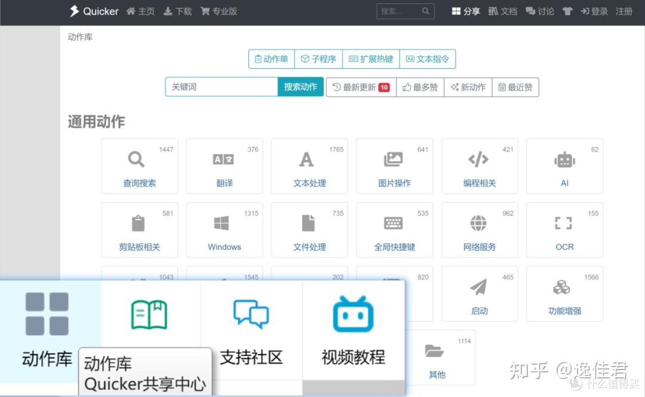
Task: Click 登录 to log in
Action: (594, 11)
